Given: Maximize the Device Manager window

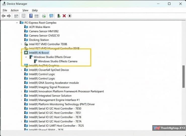Looking at the screenshot, I should pos(169,4).
